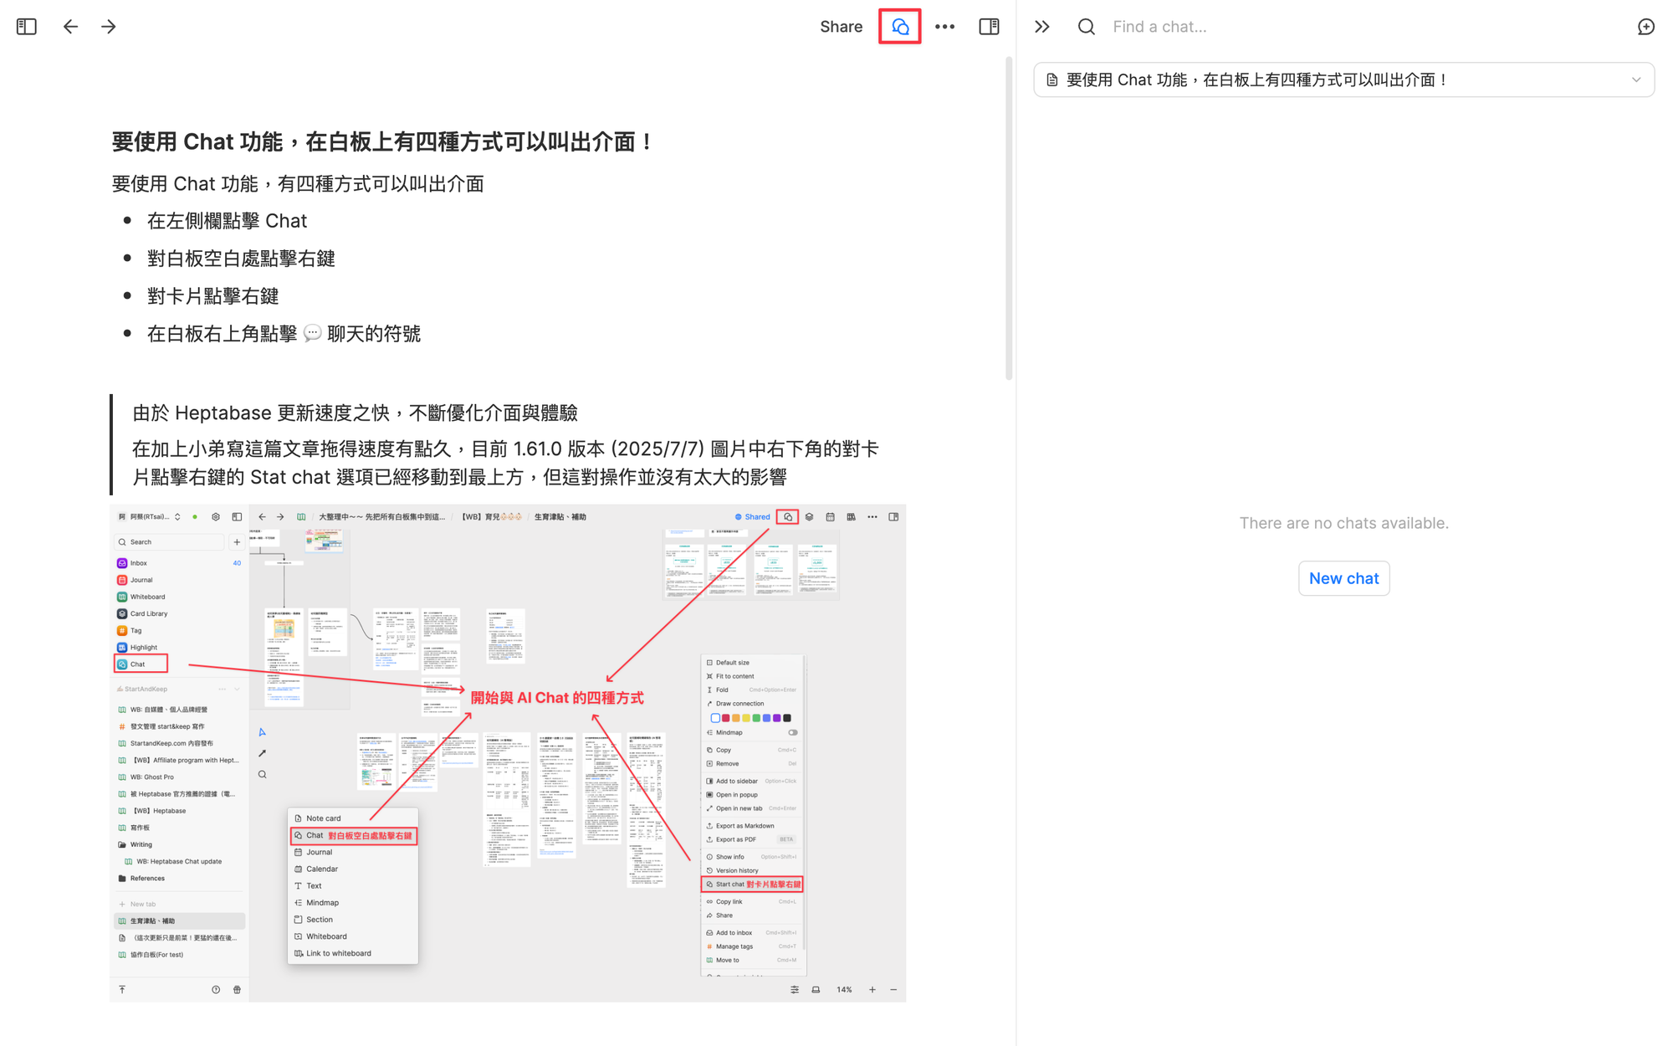Collapse the chat panel with double chevron
This screenshot has width=1673, height=1046.
point(1042,27)
